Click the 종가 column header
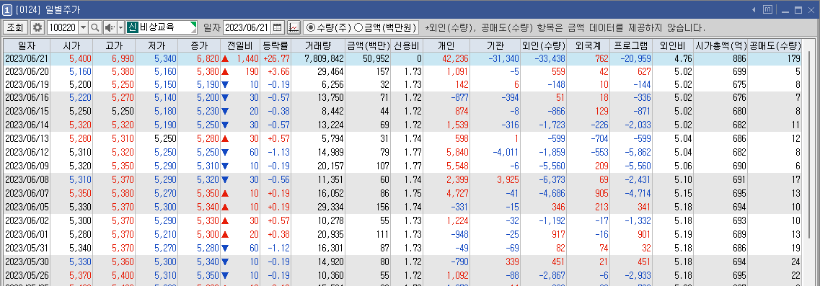This screenshot has height=286, width=820. click(x=199, y=45)
